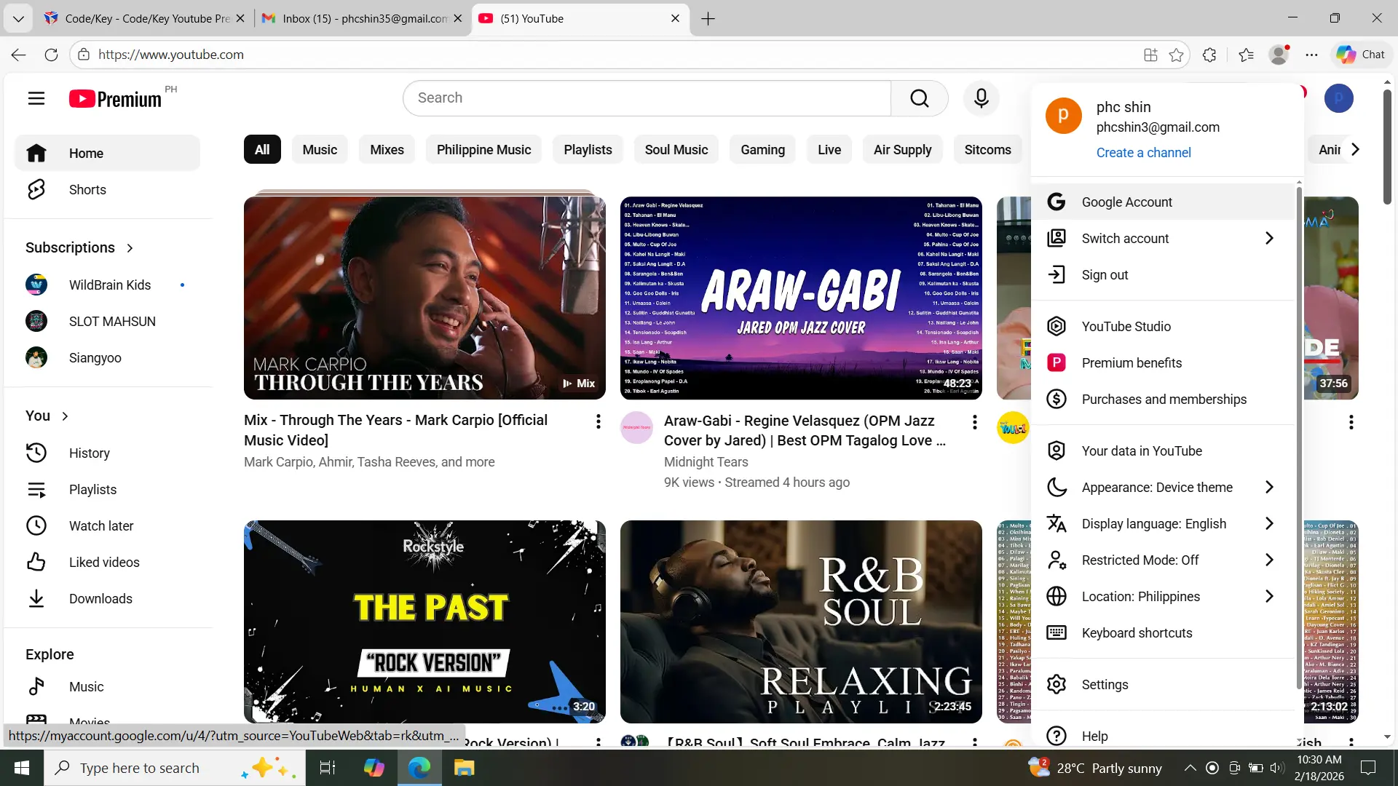Expand Display language: English submenu
The width and height of the screenshot is (1398, 786).
[x=1163, y=524]
